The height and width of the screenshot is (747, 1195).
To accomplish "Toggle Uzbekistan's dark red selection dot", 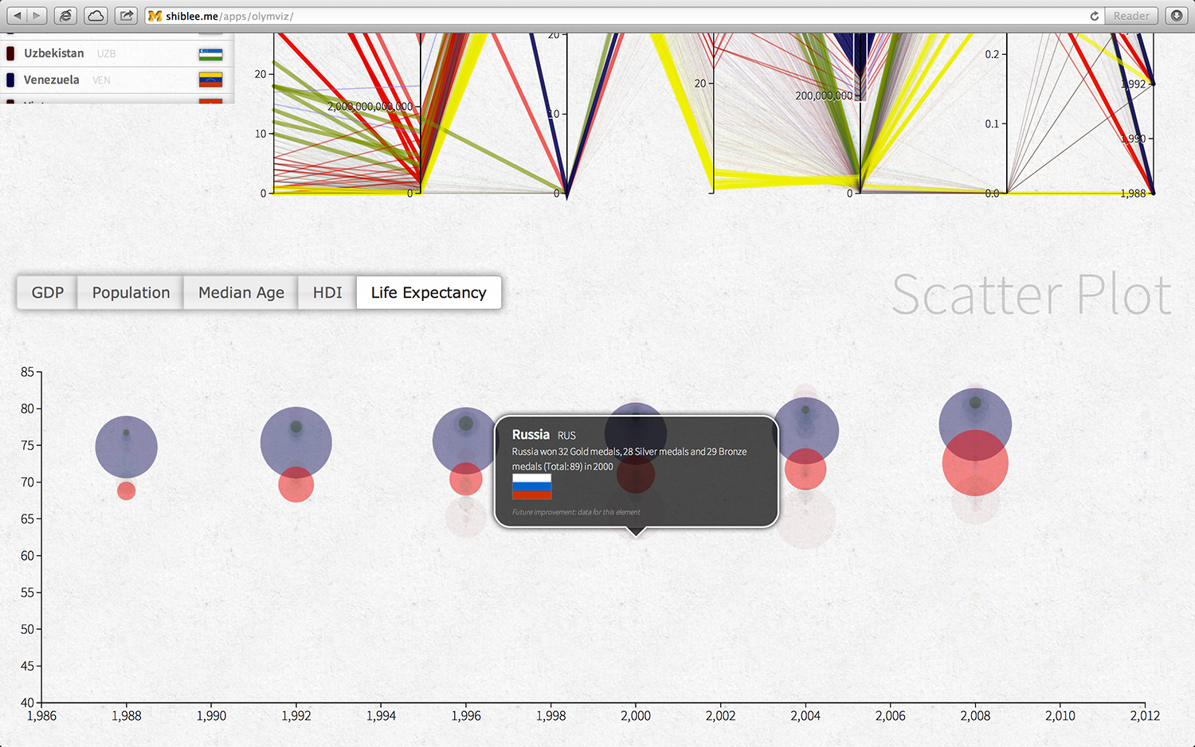I will 10,53.
